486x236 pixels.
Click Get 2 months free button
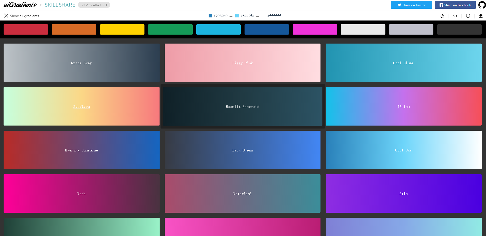coord(94,5)
